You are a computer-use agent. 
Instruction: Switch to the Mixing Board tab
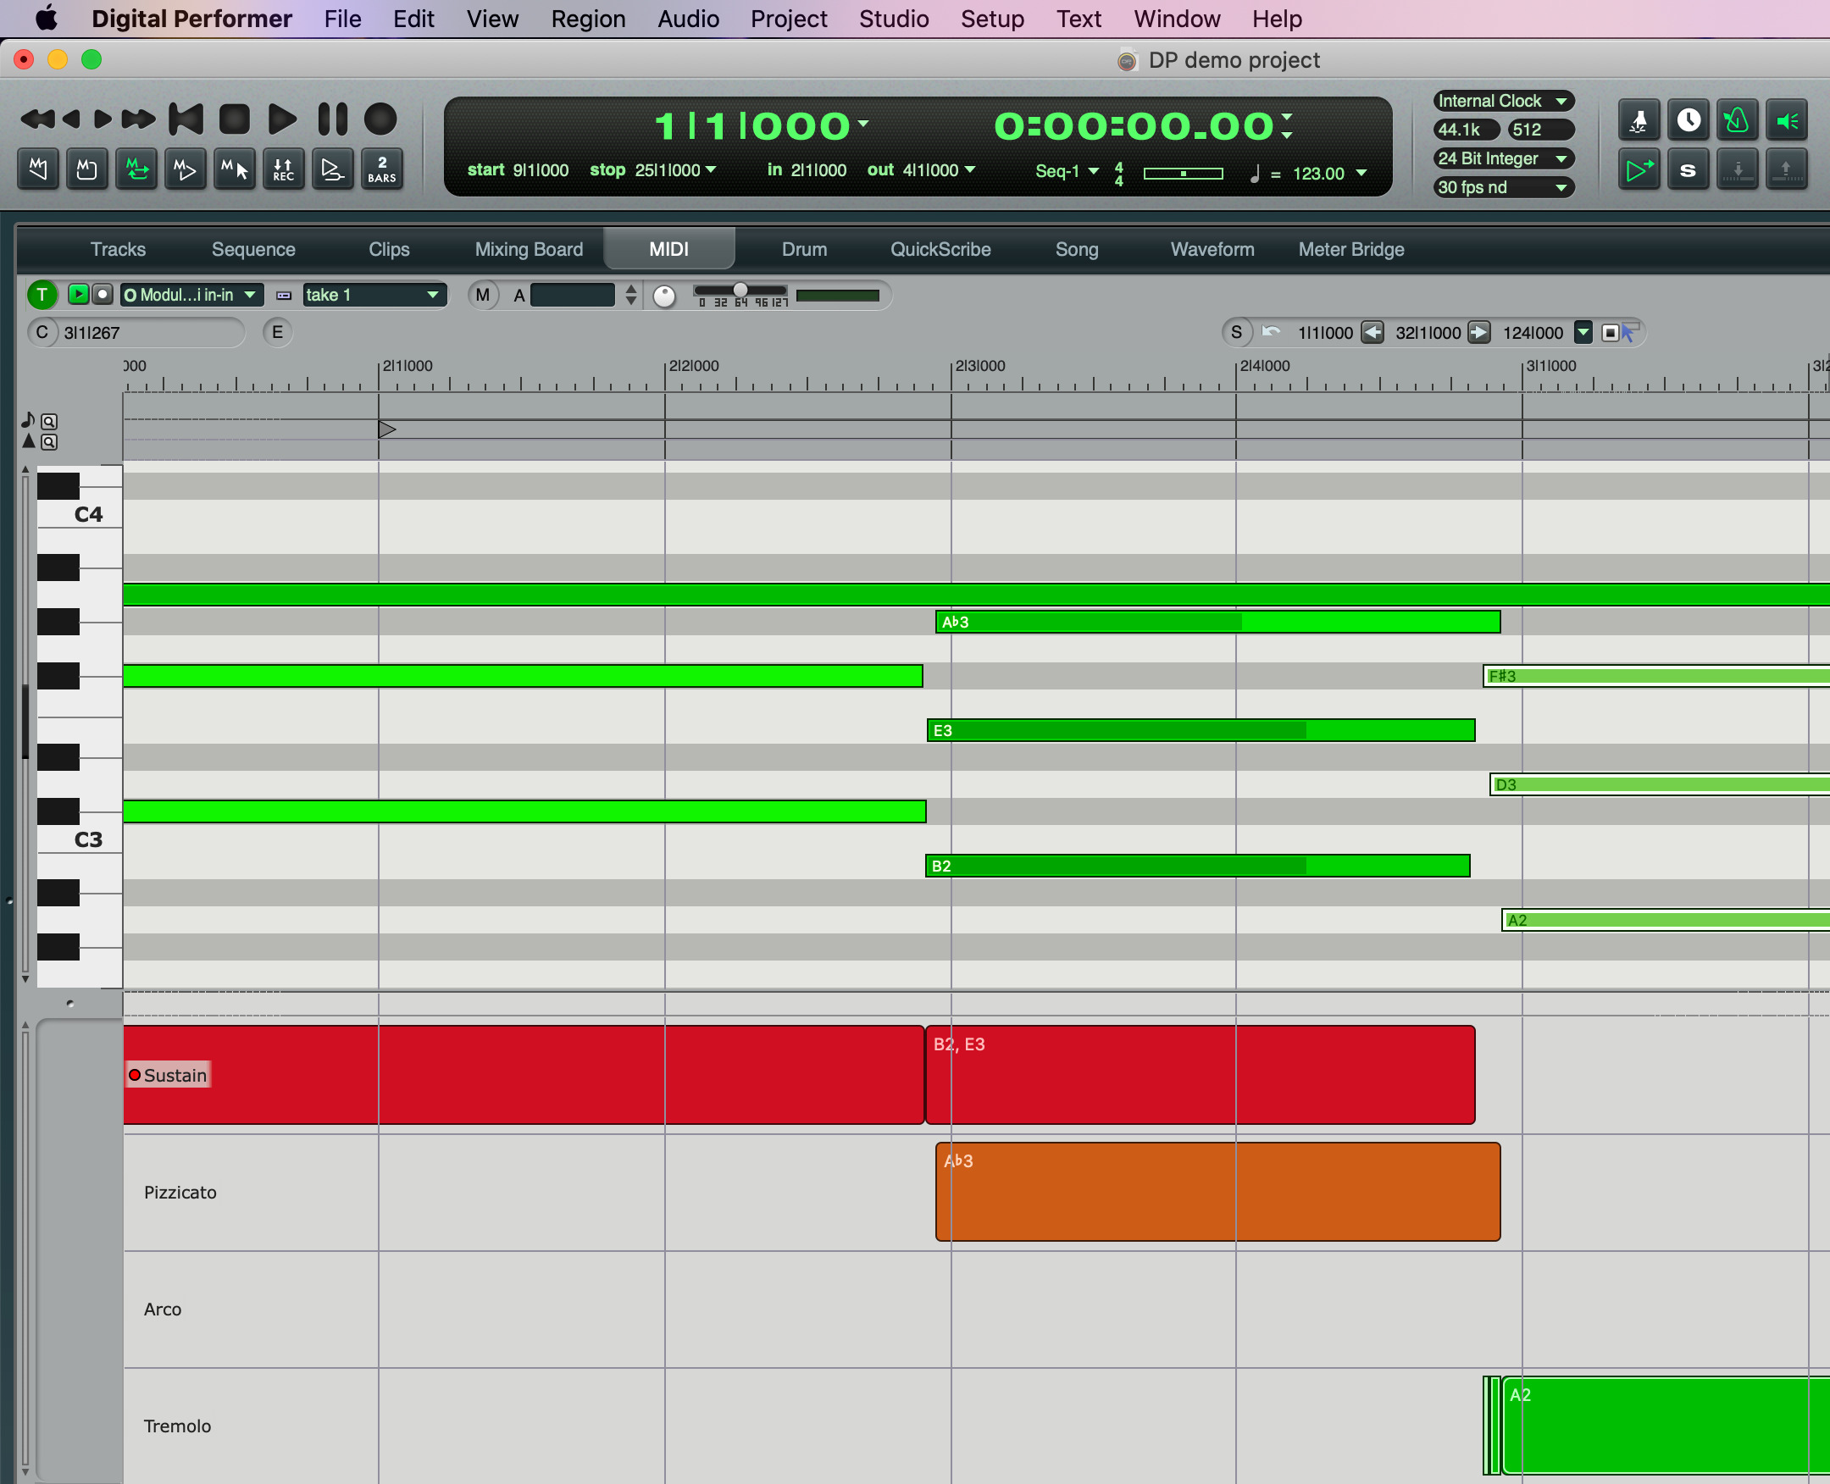coord(529,250)
